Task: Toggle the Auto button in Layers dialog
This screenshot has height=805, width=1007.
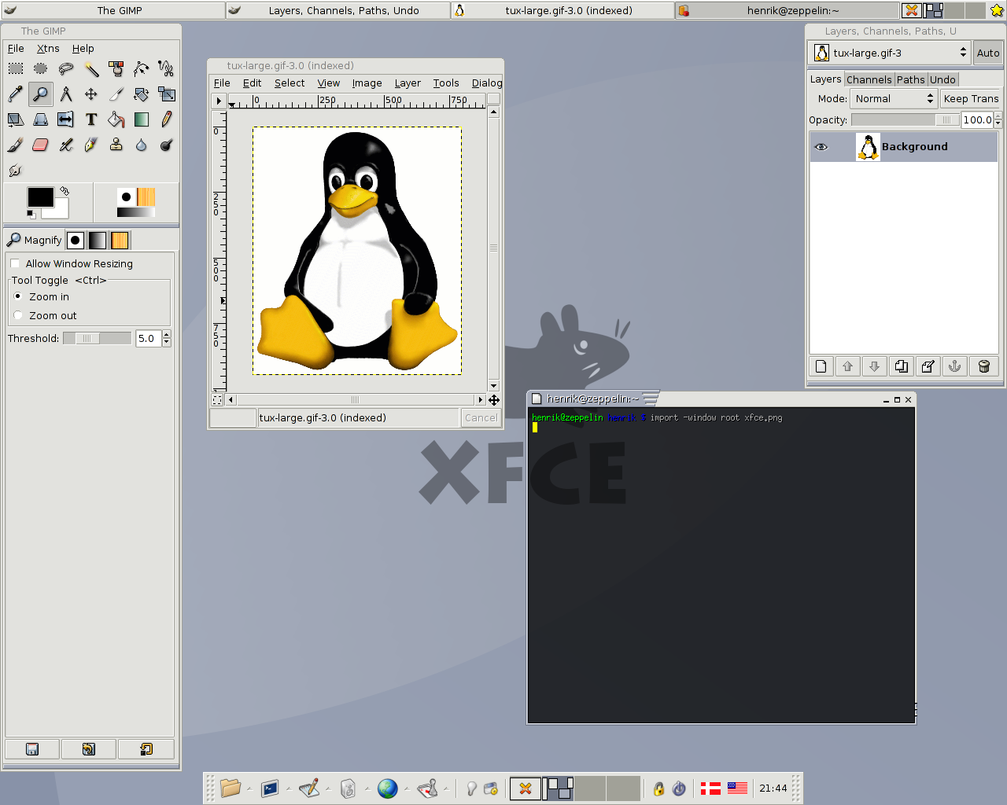Action: (x=988, y=53)
